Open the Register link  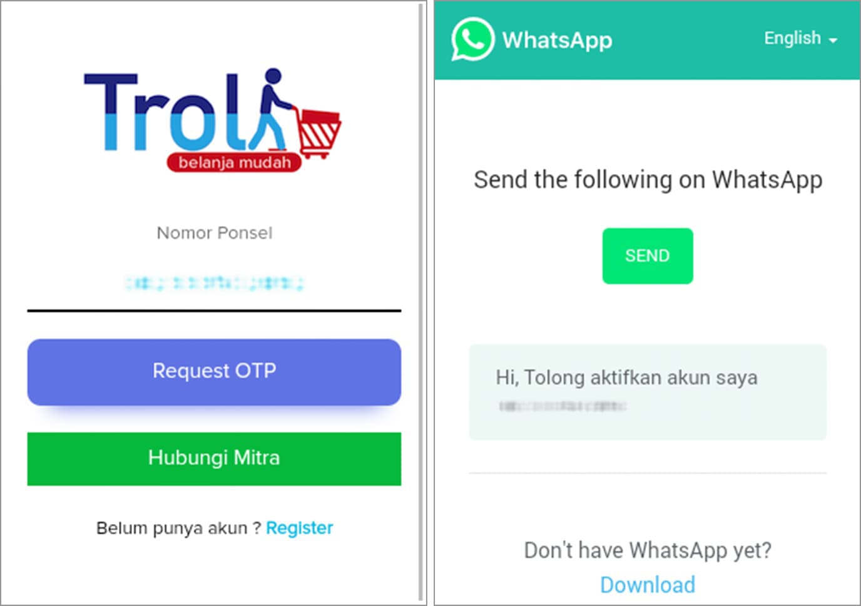click(x=299, y=528)
